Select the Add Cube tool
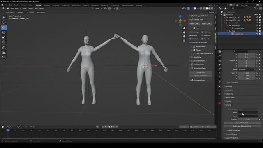This screenshot has width=263, height=148. click(4, 58)
